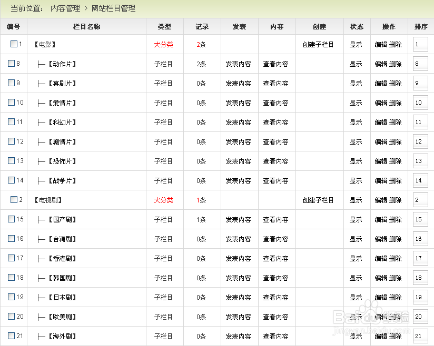Tick the checkbox for row 8 动作片
This screenshot has width=434, height=346.
12,63
